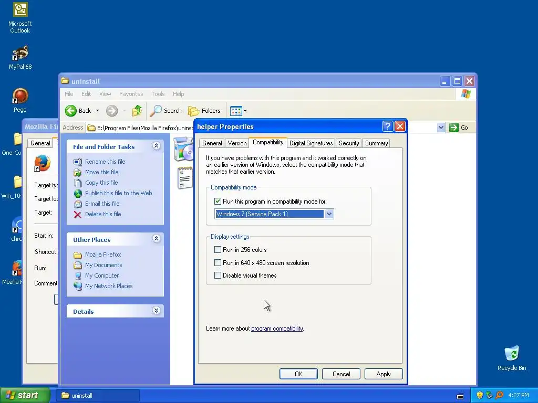Open My Documents in Other Places
The height and width of the screenshot is (403, 538).
104,265
